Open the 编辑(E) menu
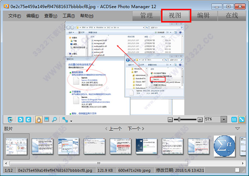This screenshot has width=249, height=176. pyautogui.click(x=32, y=16)
